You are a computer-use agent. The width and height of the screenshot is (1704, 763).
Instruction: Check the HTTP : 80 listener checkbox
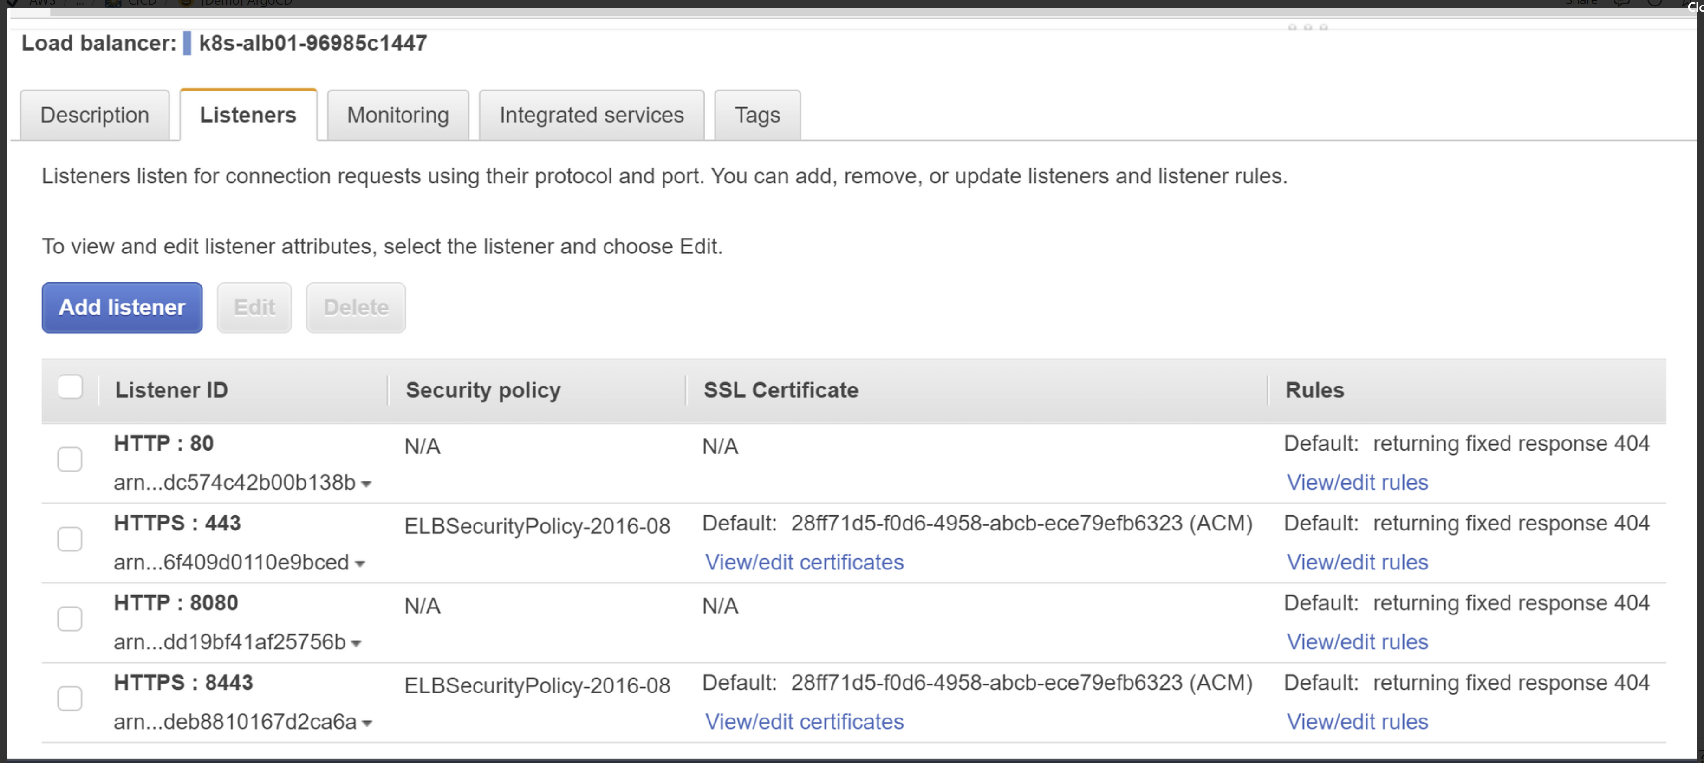(70, 459)
